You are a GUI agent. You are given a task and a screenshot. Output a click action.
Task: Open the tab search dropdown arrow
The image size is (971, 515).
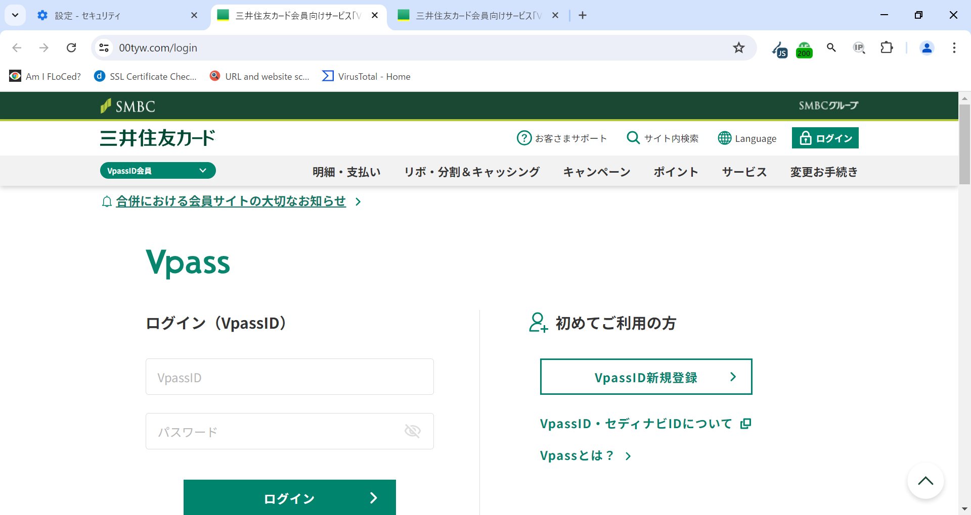(x=15, y=15)
